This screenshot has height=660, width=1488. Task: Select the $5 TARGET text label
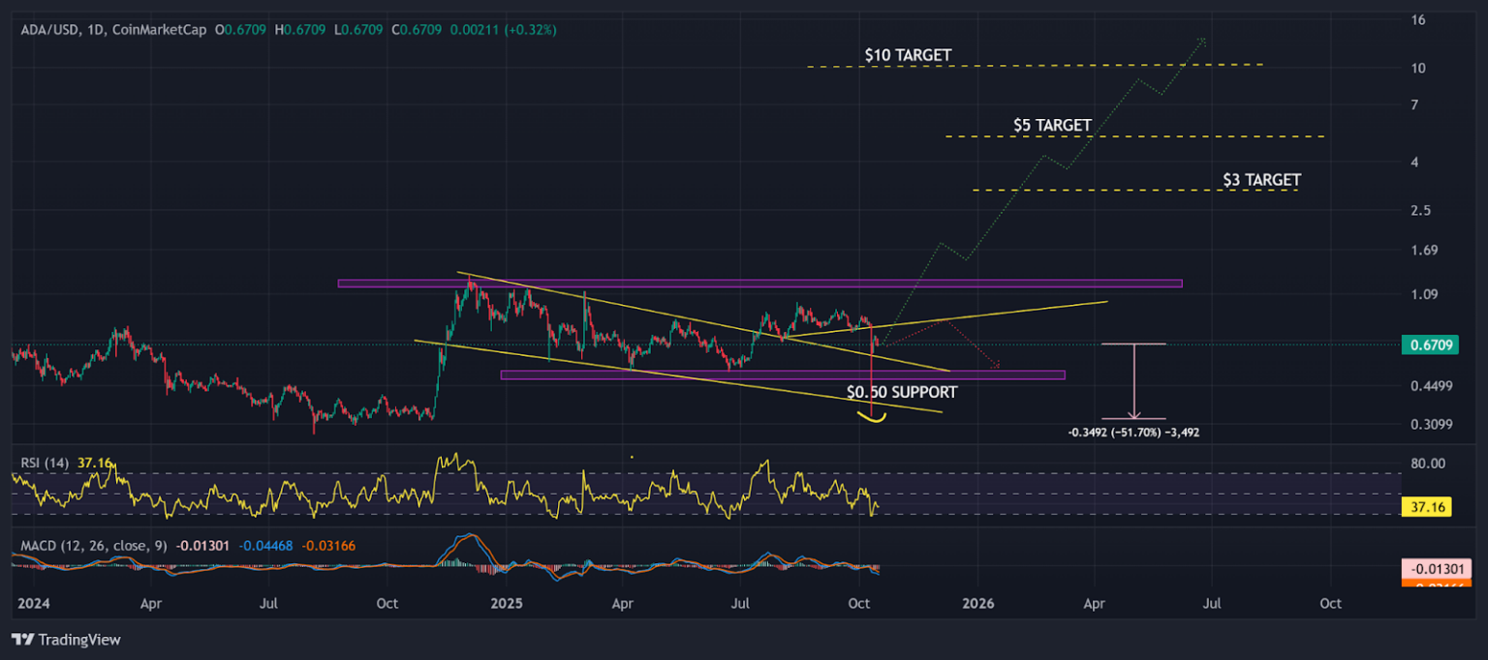coord(1052,126)
